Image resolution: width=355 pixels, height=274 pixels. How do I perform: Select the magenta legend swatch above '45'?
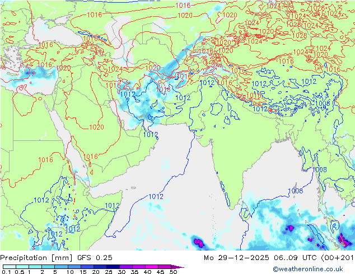[165, 267]
